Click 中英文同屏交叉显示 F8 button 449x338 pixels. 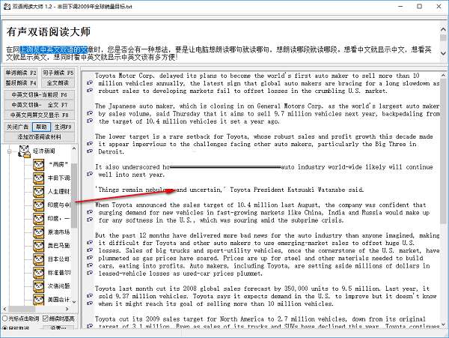pos(40,115)
